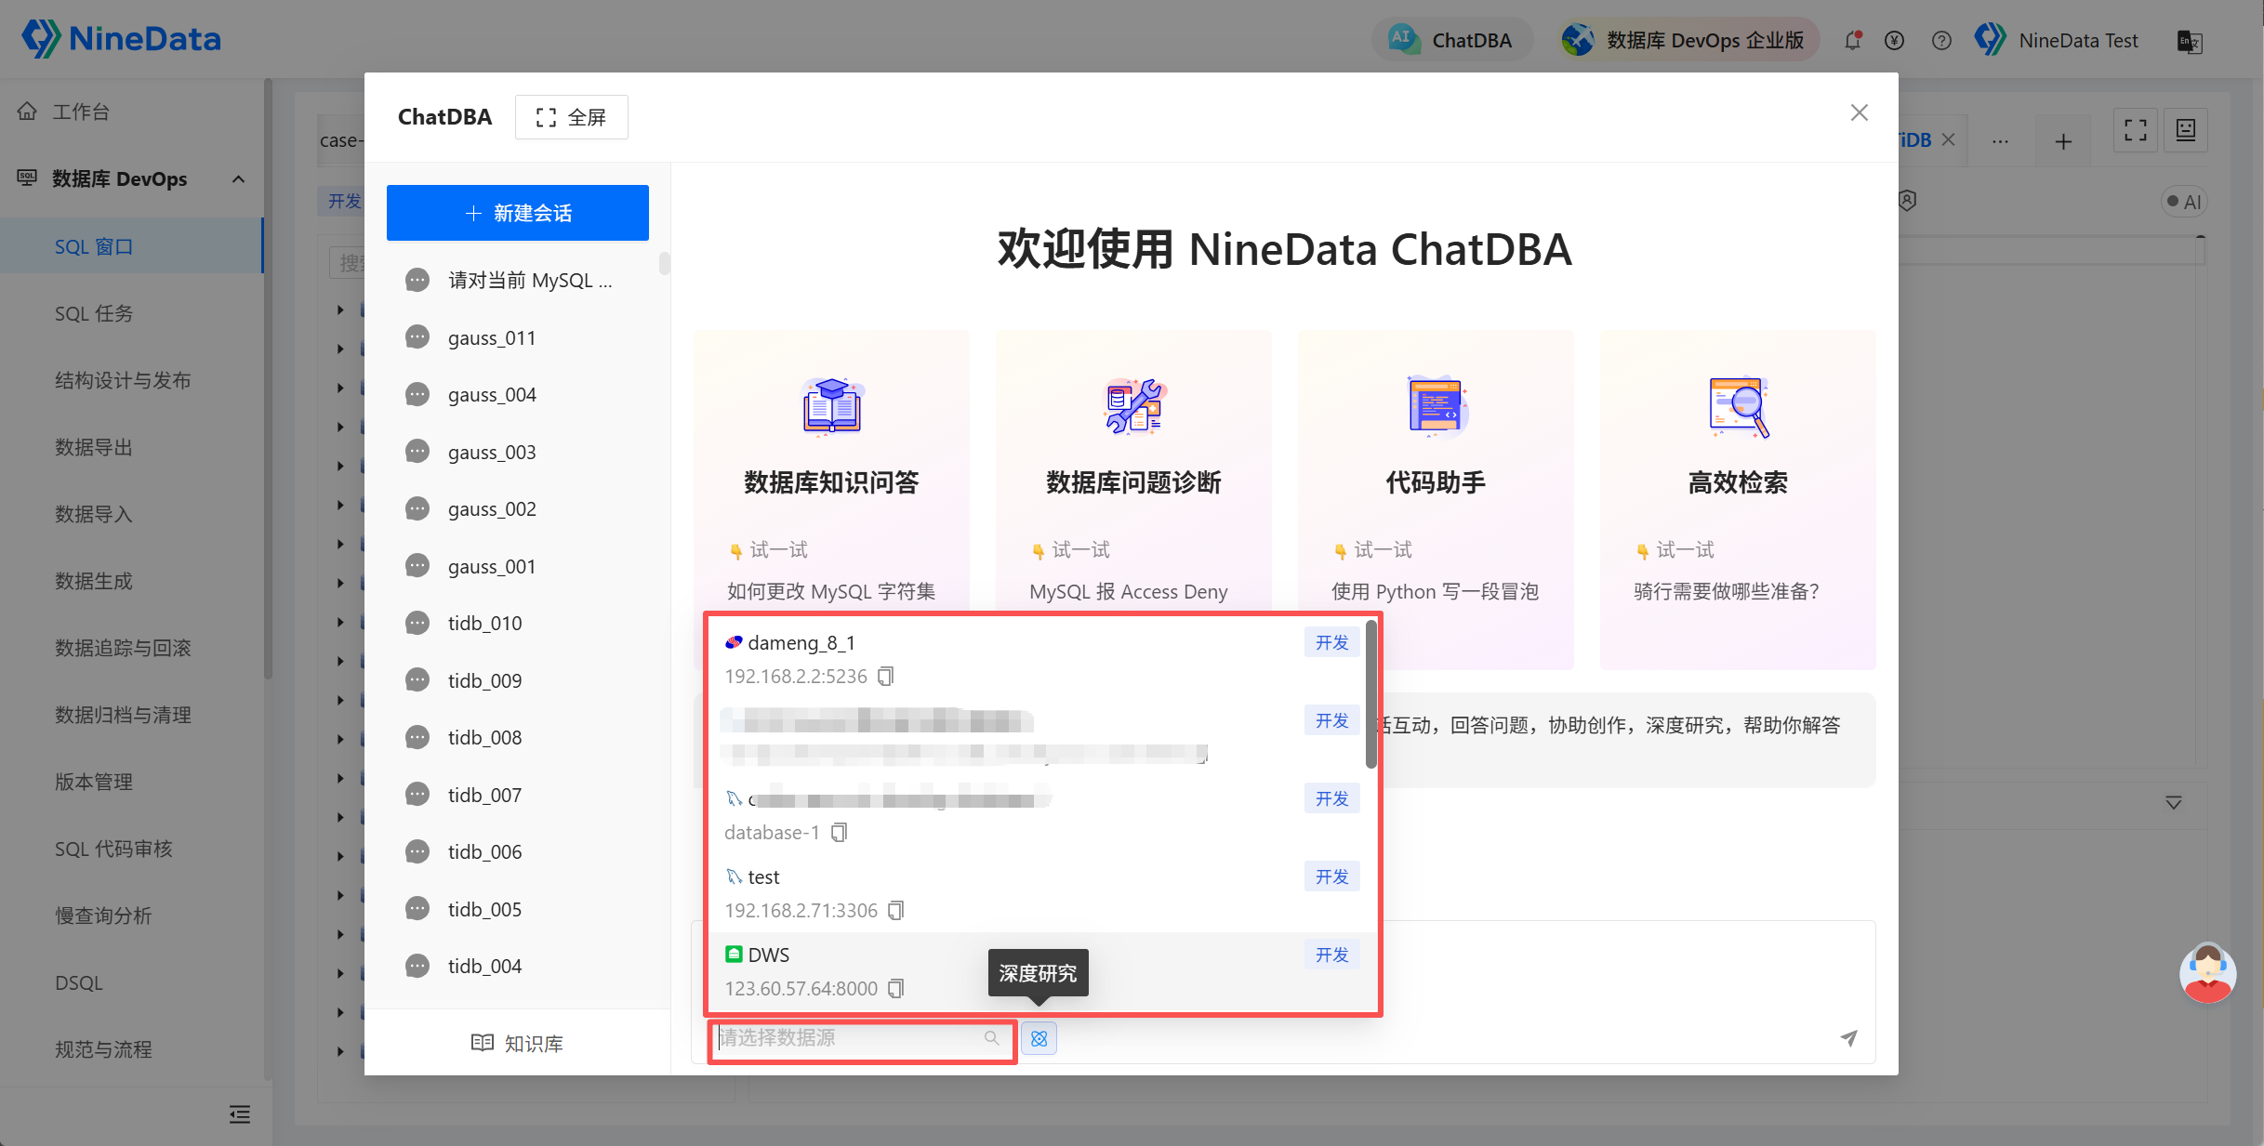Image resolution: width=2264 pixels, height=1146 pixels.
Task: Focus the 请选择数据源 search field
Action: (x=862, y=1038)
